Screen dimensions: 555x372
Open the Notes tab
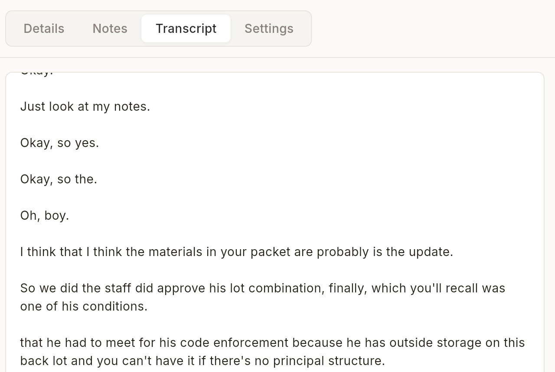tap(109, 29)
